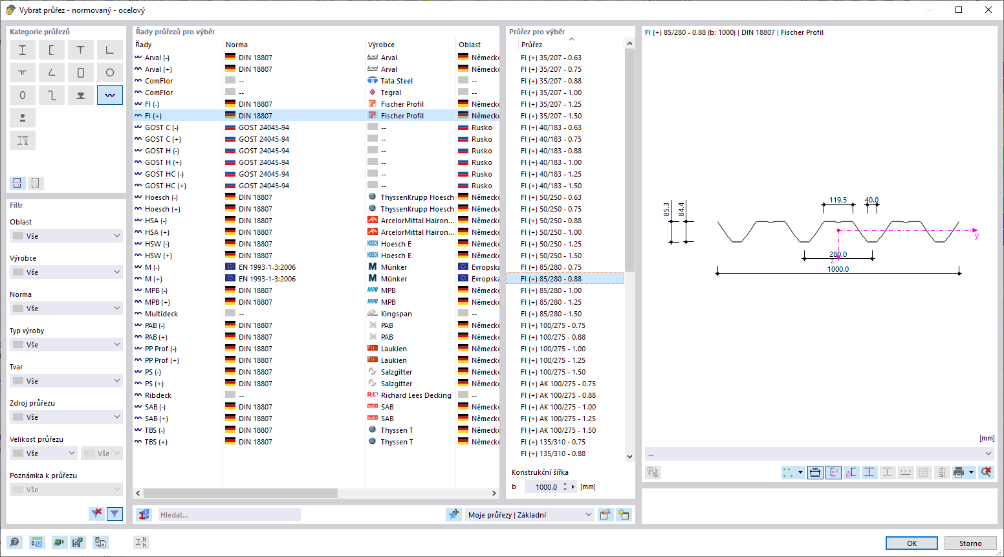Sort by the Oblast column header
The image size is (1004, 557).
(477, 45)
